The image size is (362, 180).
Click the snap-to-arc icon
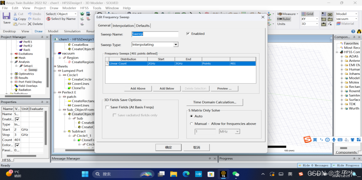330,24
